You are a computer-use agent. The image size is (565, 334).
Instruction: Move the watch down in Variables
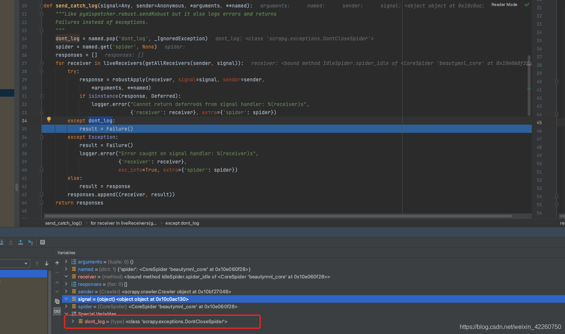pyautogui.click(x=57, y=292)
